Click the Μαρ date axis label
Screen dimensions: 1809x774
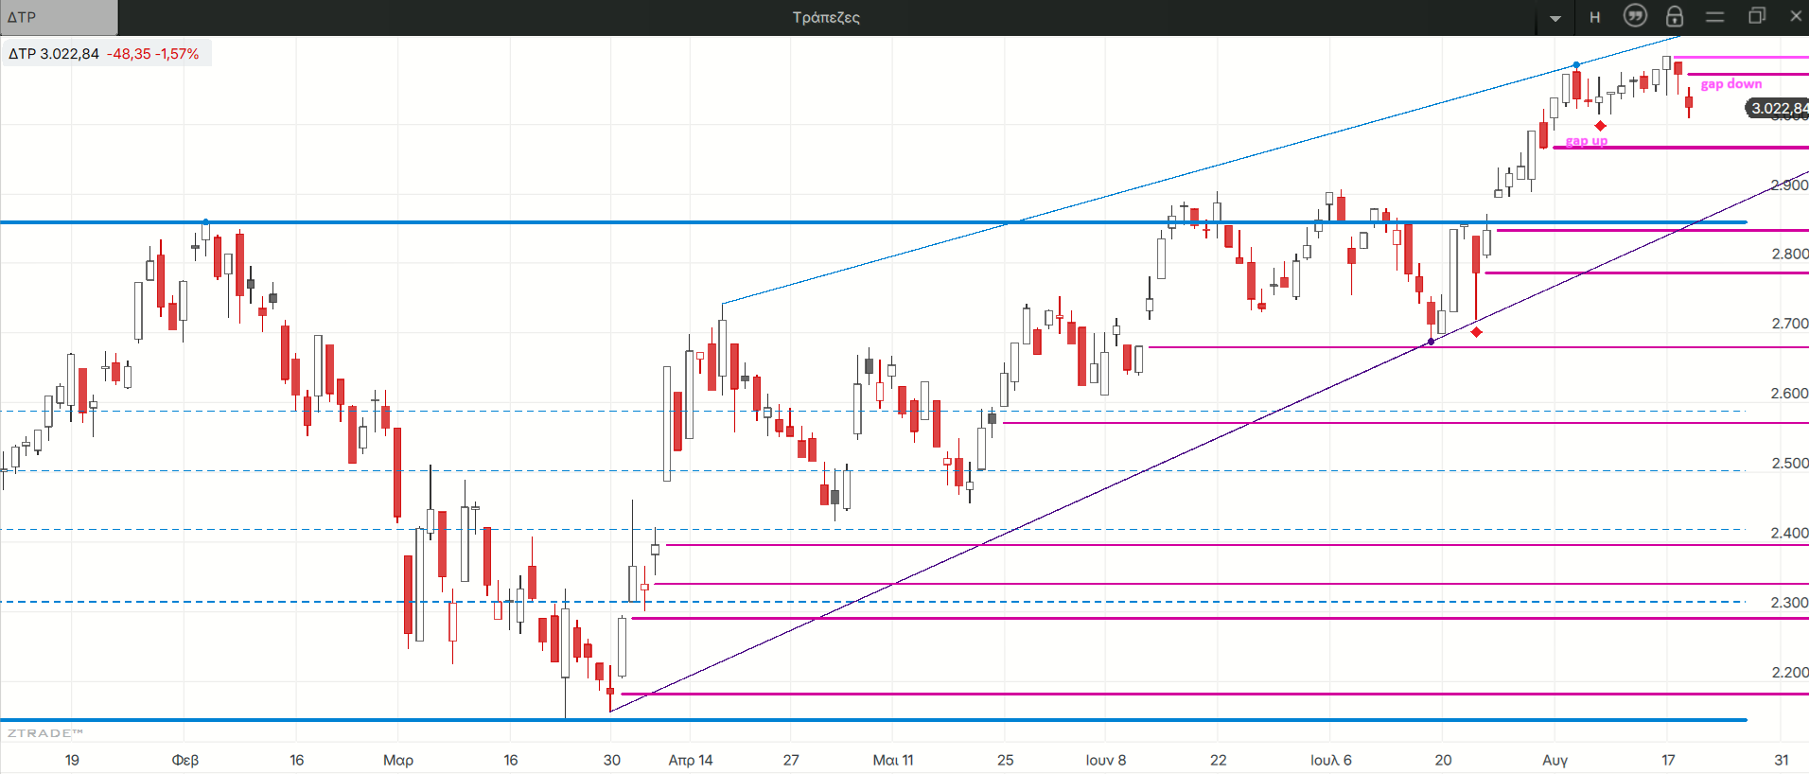398,760
